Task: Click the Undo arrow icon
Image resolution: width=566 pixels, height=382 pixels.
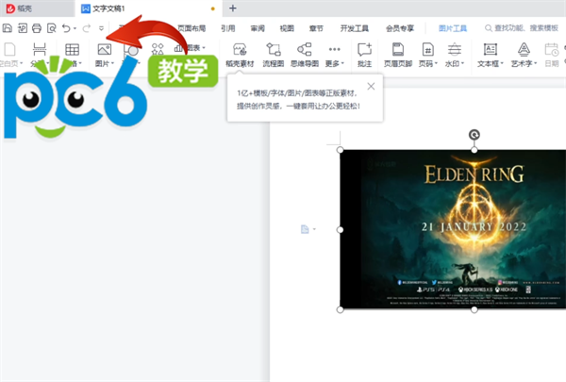Action: coord(66,28)
